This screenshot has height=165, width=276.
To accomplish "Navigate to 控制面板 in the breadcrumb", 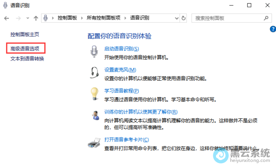I will click(67, 18).
